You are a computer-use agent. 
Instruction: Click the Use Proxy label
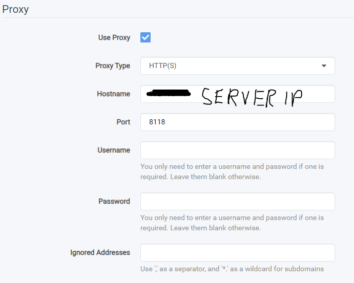(114, 37)
